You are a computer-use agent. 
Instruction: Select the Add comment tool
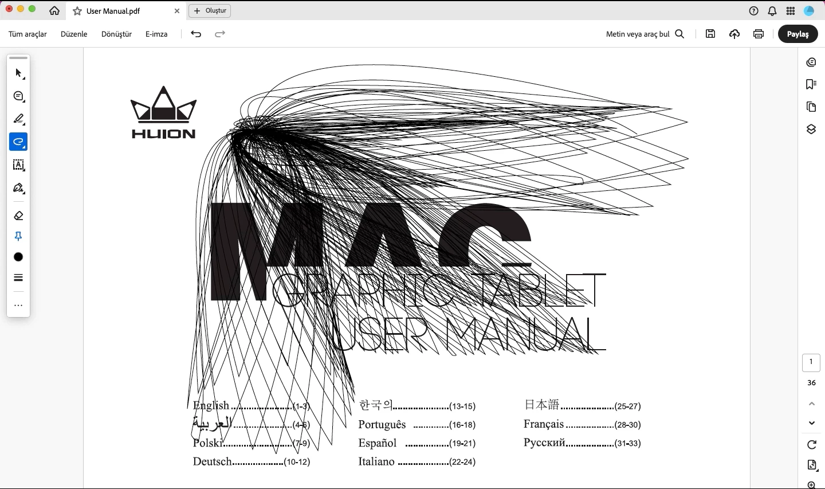click(x=18, y=96)
